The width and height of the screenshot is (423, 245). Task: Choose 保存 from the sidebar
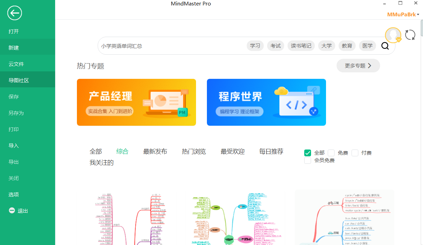pos(28,97)
